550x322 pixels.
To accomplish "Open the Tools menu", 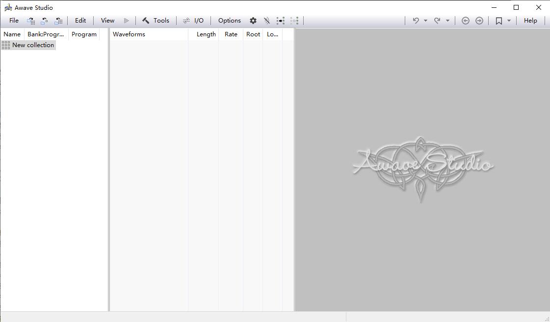I will pyautogui.click(x=156, y=21).
